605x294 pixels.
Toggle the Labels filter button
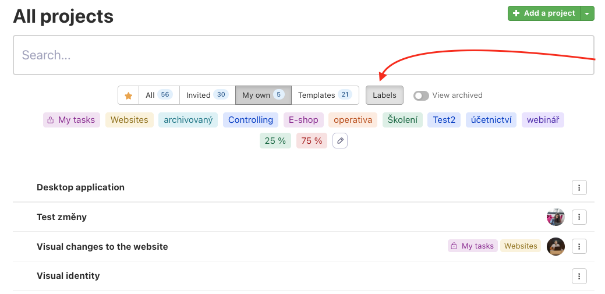coord(384,95)
